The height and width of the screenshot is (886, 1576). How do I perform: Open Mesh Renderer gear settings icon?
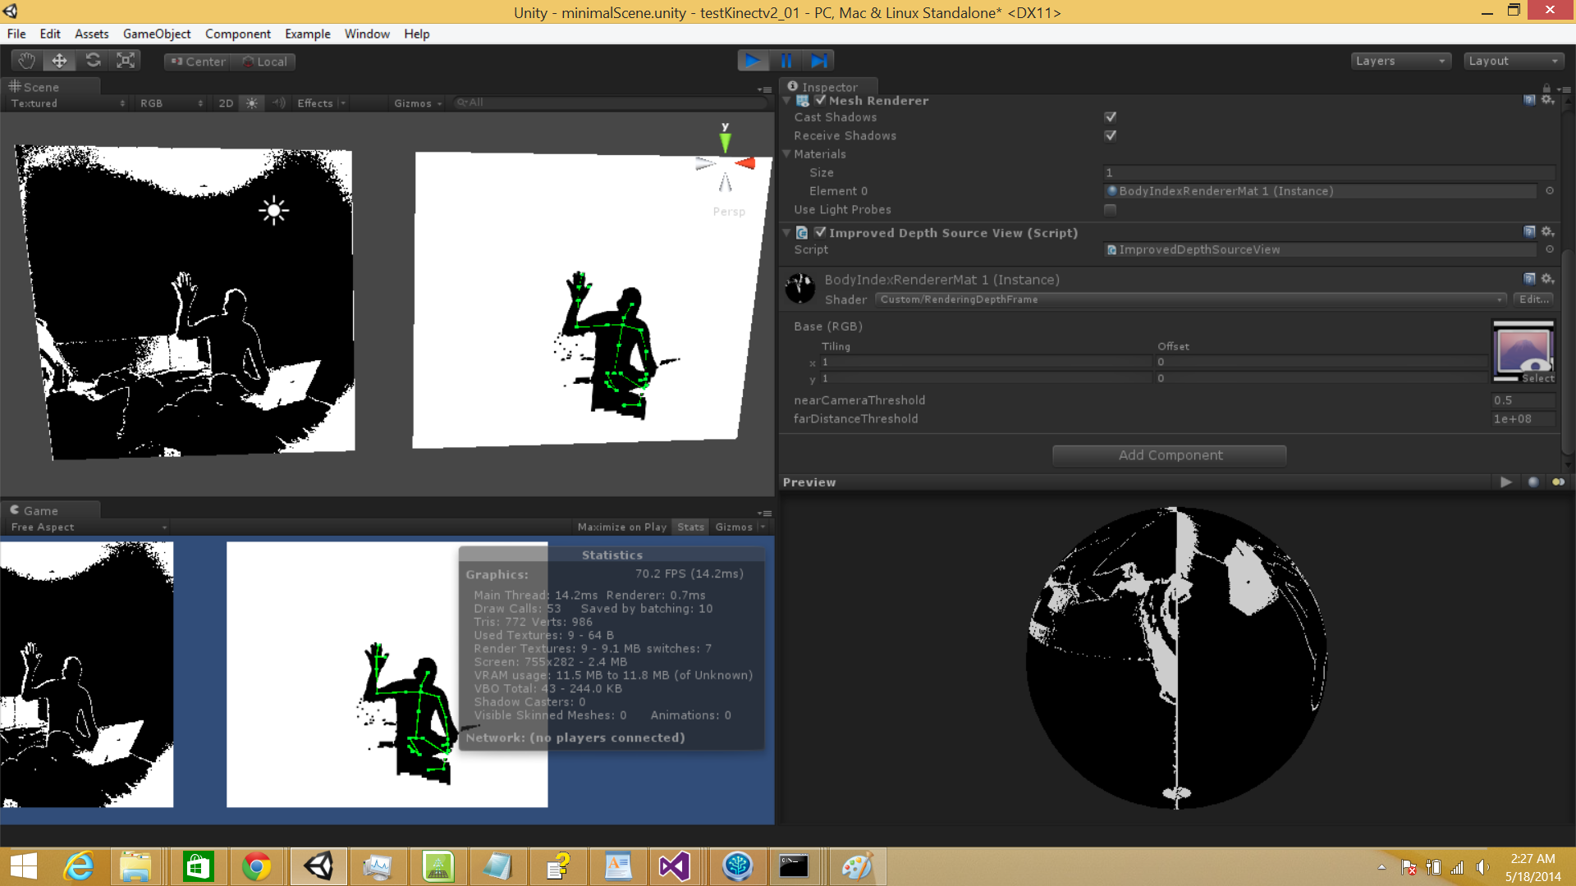pyautogui.click(x=1547, y=100)
